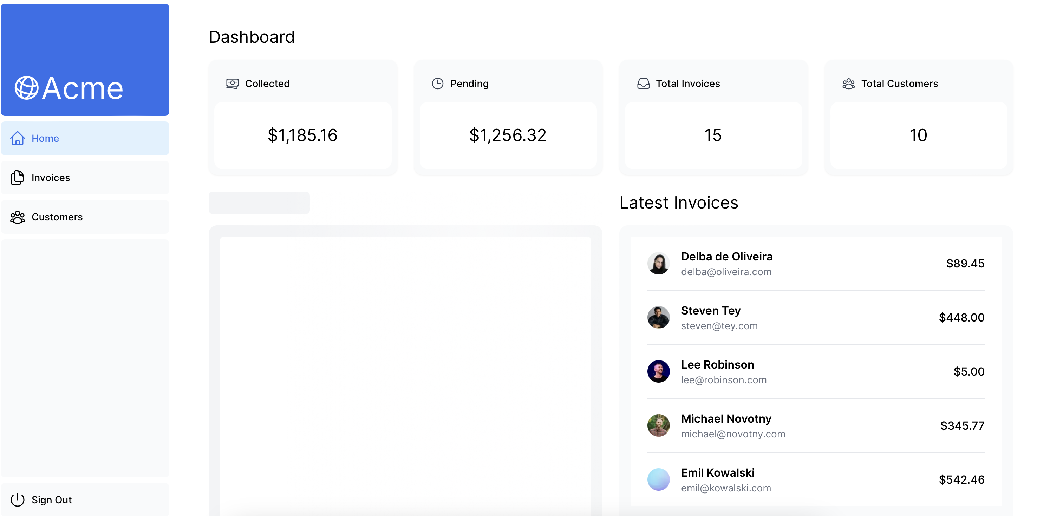This screenshot has width=1037, height=516.
Task: Click the Total Invoices inbox icon
Action: 643,84
